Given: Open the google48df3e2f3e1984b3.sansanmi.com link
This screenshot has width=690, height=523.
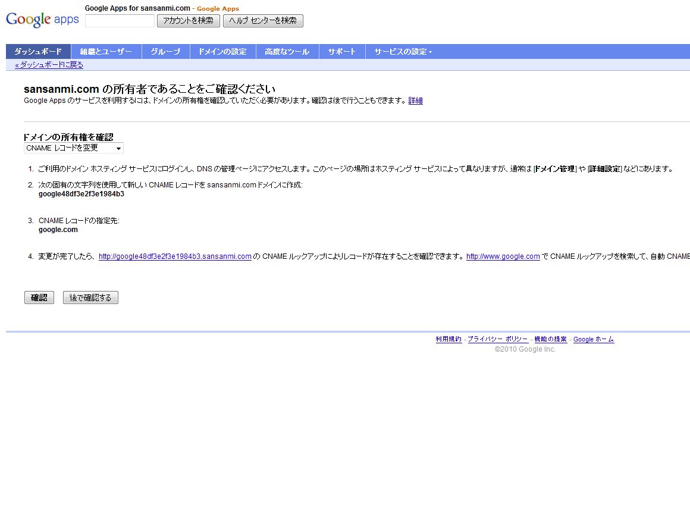Looking at the screenshot, I should coord(175,256).
